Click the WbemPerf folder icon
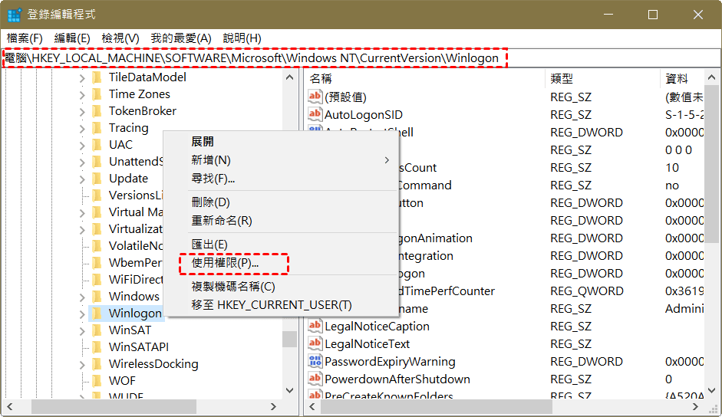Image resolution: width=722 pixels, height=417 pixels. pos(97,263)
